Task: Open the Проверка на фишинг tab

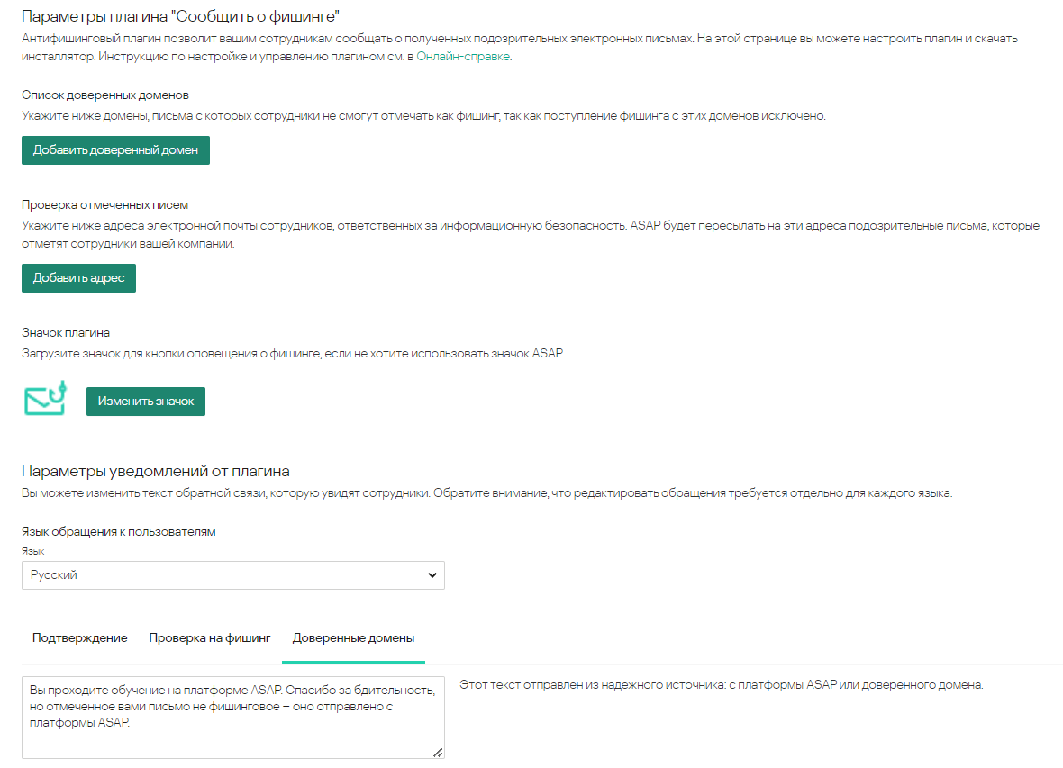Action: coord(209,638)
